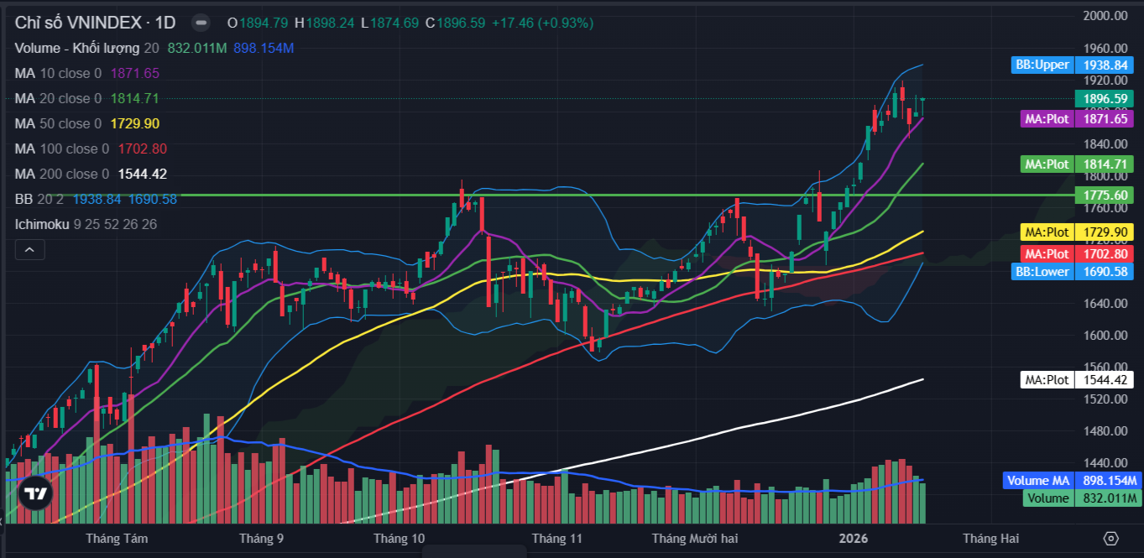This screenshot has width=1144, height=558.
Task: Select the MA 50 close indicator legend
Action: 57,123
